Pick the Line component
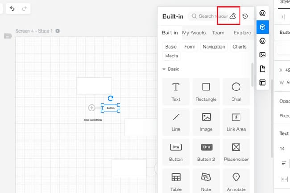Screen dimensions: 290x193 176,122
